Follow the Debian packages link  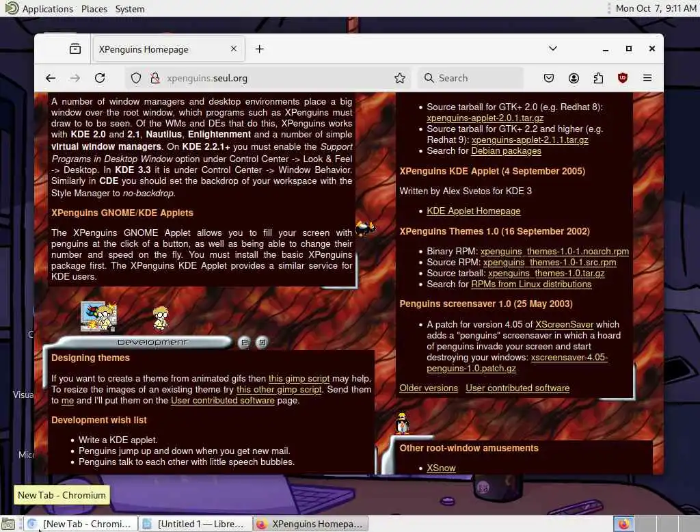[506, 151]
